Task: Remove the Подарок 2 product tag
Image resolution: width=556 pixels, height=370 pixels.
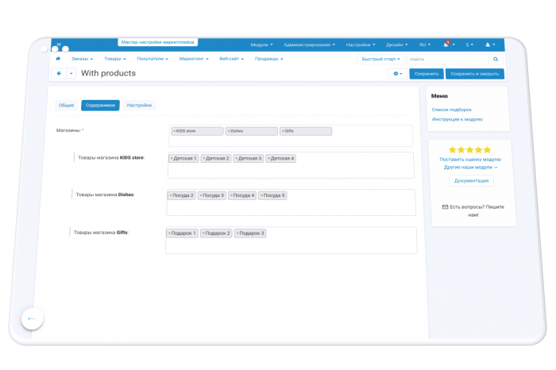Action: pos(203,233)
